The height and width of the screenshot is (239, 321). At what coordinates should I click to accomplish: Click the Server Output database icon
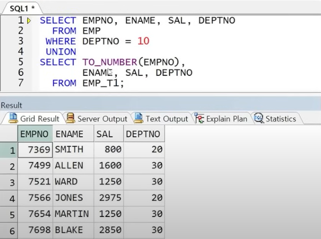(x=70, y=118)
